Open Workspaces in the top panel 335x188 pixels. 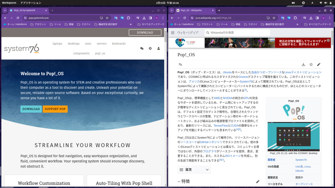[x=9, y=3]
